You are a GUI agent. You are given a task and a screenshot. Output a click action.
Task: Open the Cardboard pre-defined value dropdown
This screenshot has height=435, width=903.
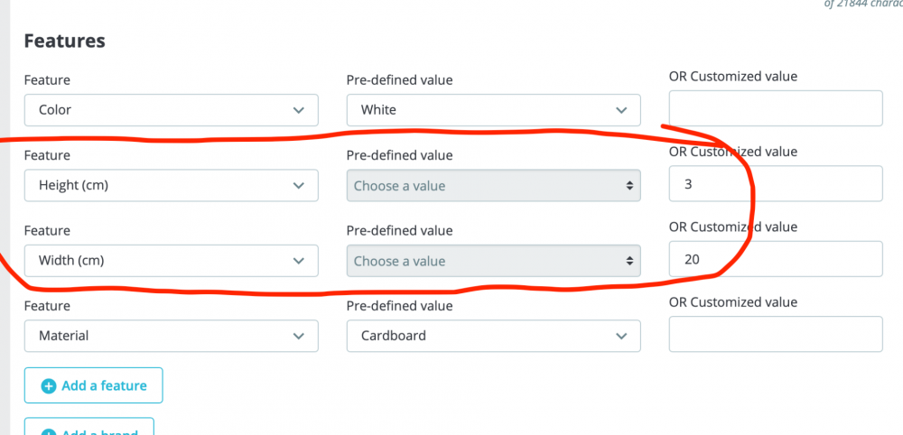coord(493,336)
